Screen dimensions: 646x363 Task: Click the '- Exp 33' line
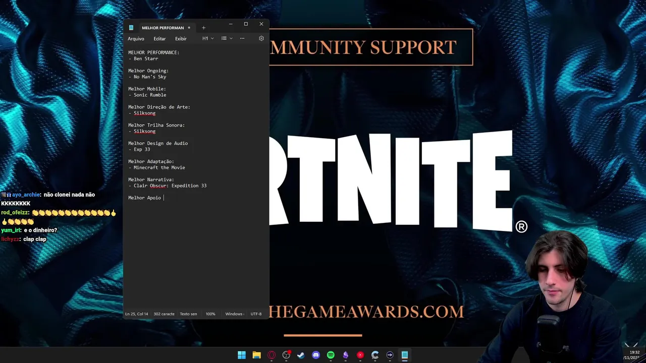point(139,149)
